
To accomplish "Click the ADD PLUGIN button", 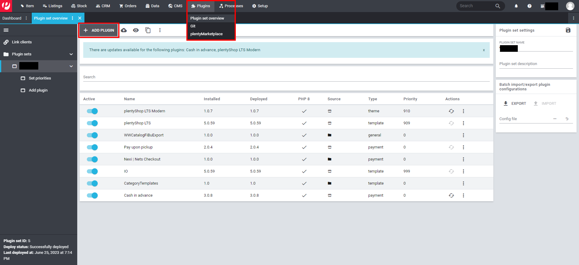I will click(99, 30).
